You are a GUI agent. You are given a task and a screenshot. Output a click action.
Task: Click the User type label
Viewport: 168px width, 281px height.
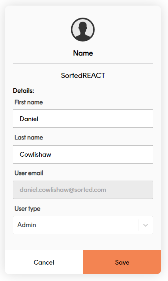(28, 209)
